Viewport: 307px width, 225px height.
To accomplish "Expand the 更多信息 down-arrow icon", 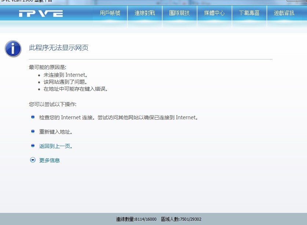I will pyautogui.click(x=33, y=160).
